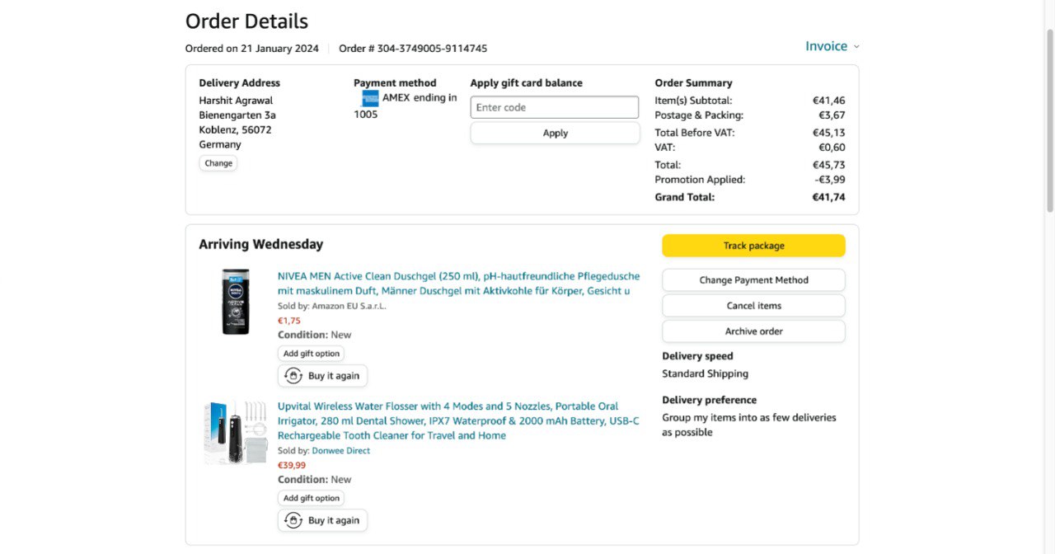This screenshot has height=554, width=1055.
Task: Change the delivery address
Action: pos(218,163)
